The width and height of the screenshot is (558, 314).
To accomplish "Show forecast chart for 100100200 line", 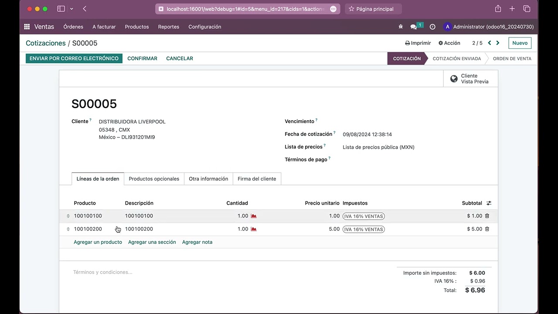I will [254, 229].
